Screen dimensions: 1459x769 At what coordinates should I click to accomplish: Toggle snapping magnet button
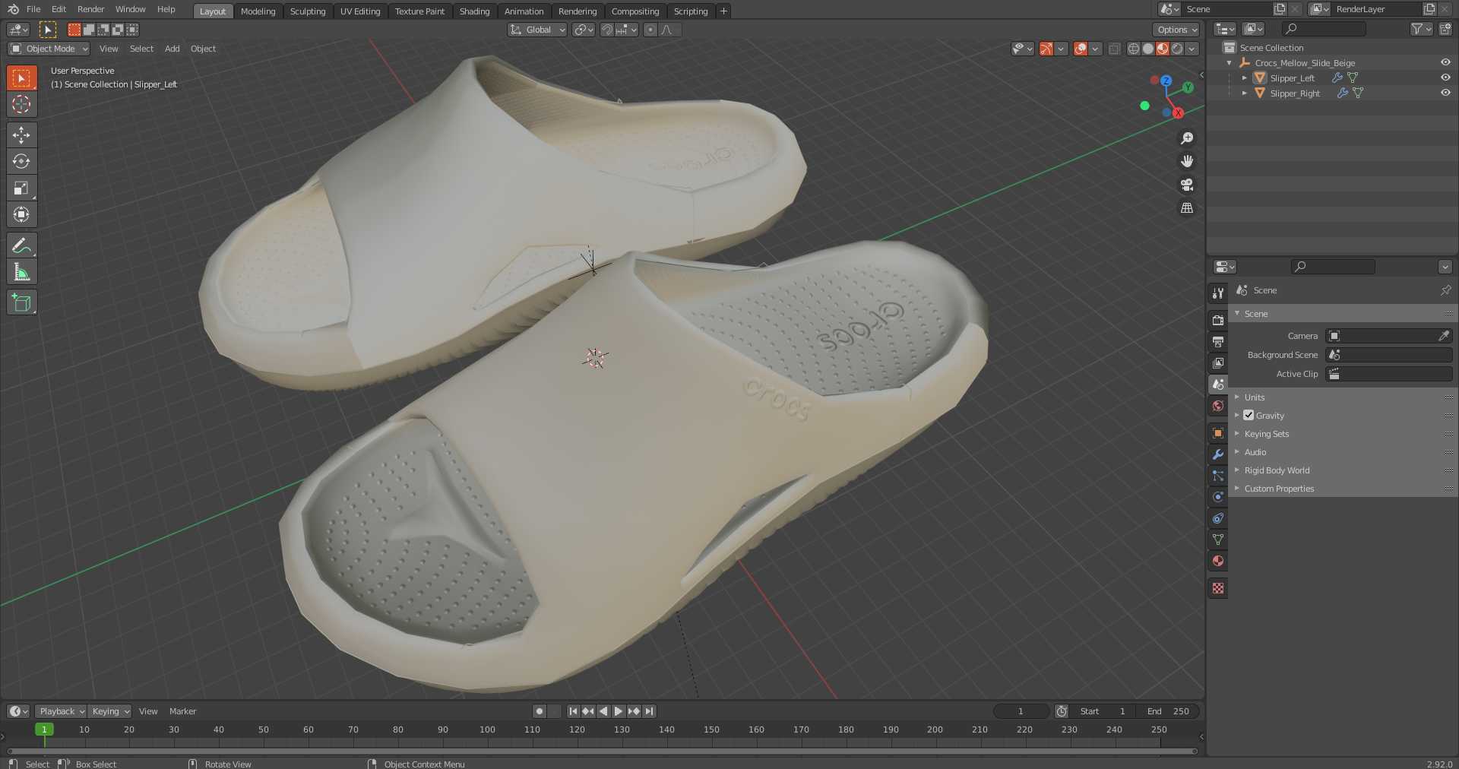(x=607, y=30)
